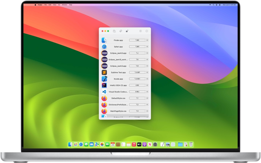The image size is (261, 163).
Task: Clear the DefaultStyle.css shortcut with X
Action: 147,98
